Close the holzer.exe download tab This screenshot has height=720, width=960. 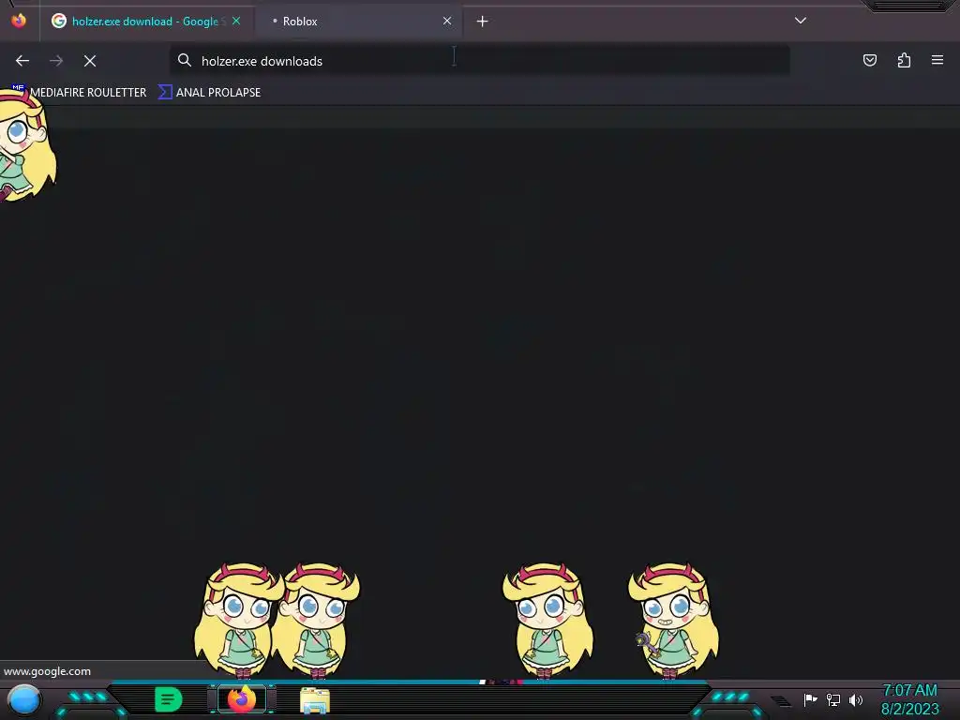236,21
